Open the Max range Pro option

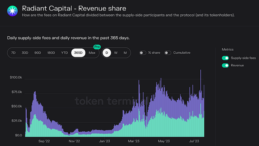(92, 53)
